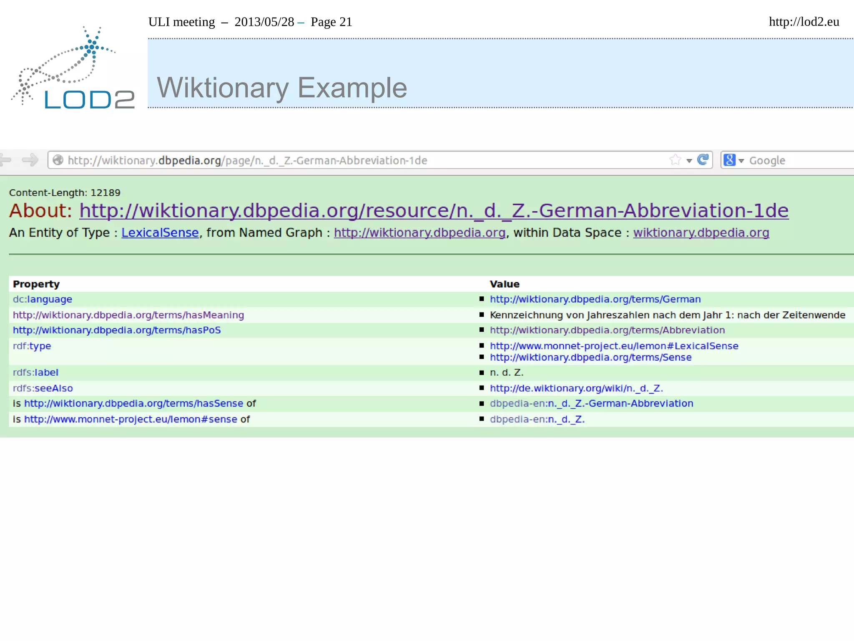Open the terms/German value link
The width and height of the screenshot is (854, 641).
point(595,299)
